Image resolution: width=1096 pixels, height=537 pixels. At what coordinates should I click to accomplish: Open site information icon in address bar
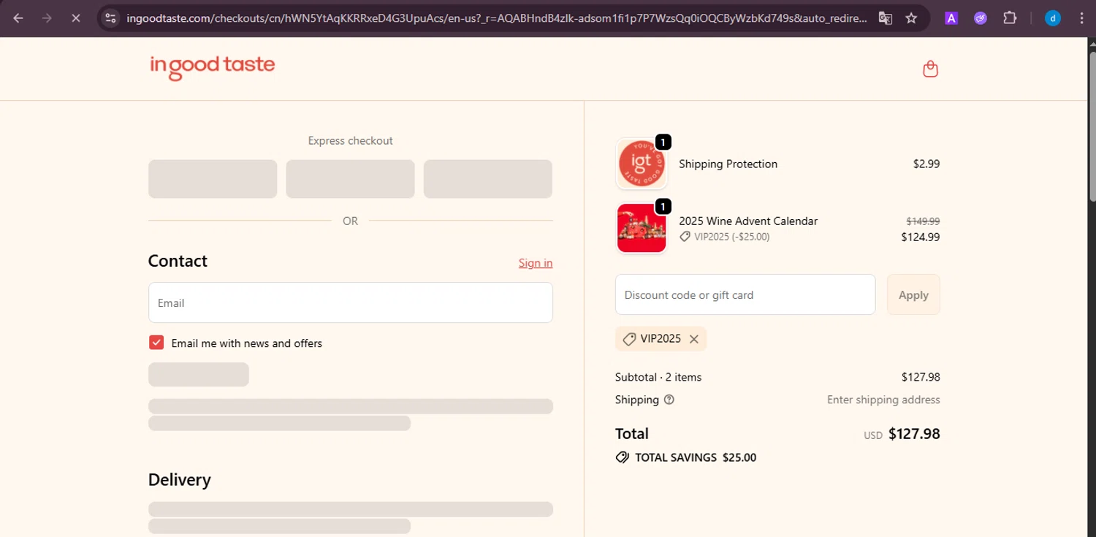[110, 18]
